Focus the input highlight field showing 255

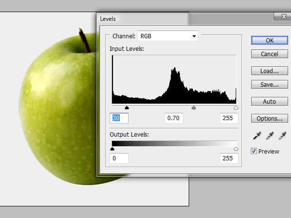(x=229, y=118)
